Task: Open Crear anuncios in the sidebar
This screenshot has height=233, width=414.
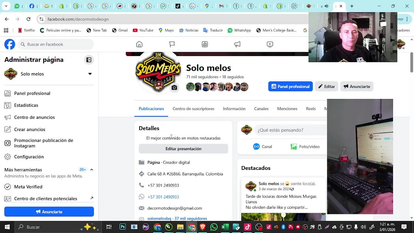Action: 49,129
